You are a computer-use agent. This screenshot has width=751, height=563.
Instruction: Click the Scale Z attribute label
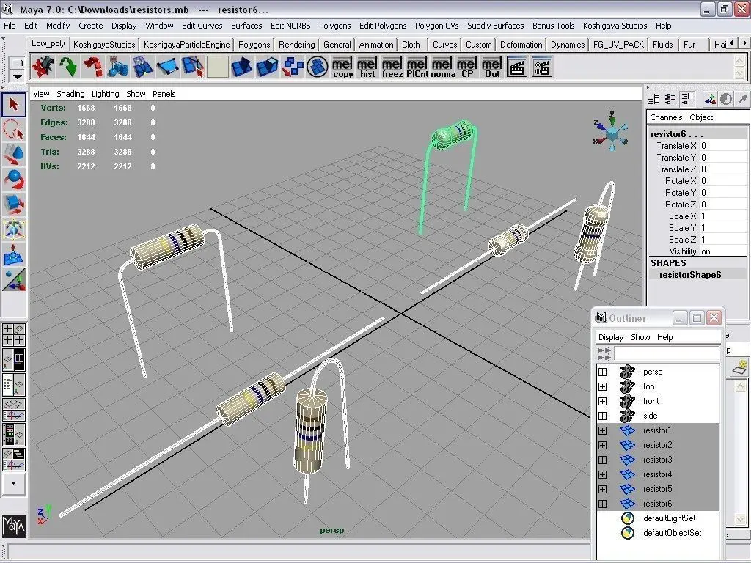point(682,240)
